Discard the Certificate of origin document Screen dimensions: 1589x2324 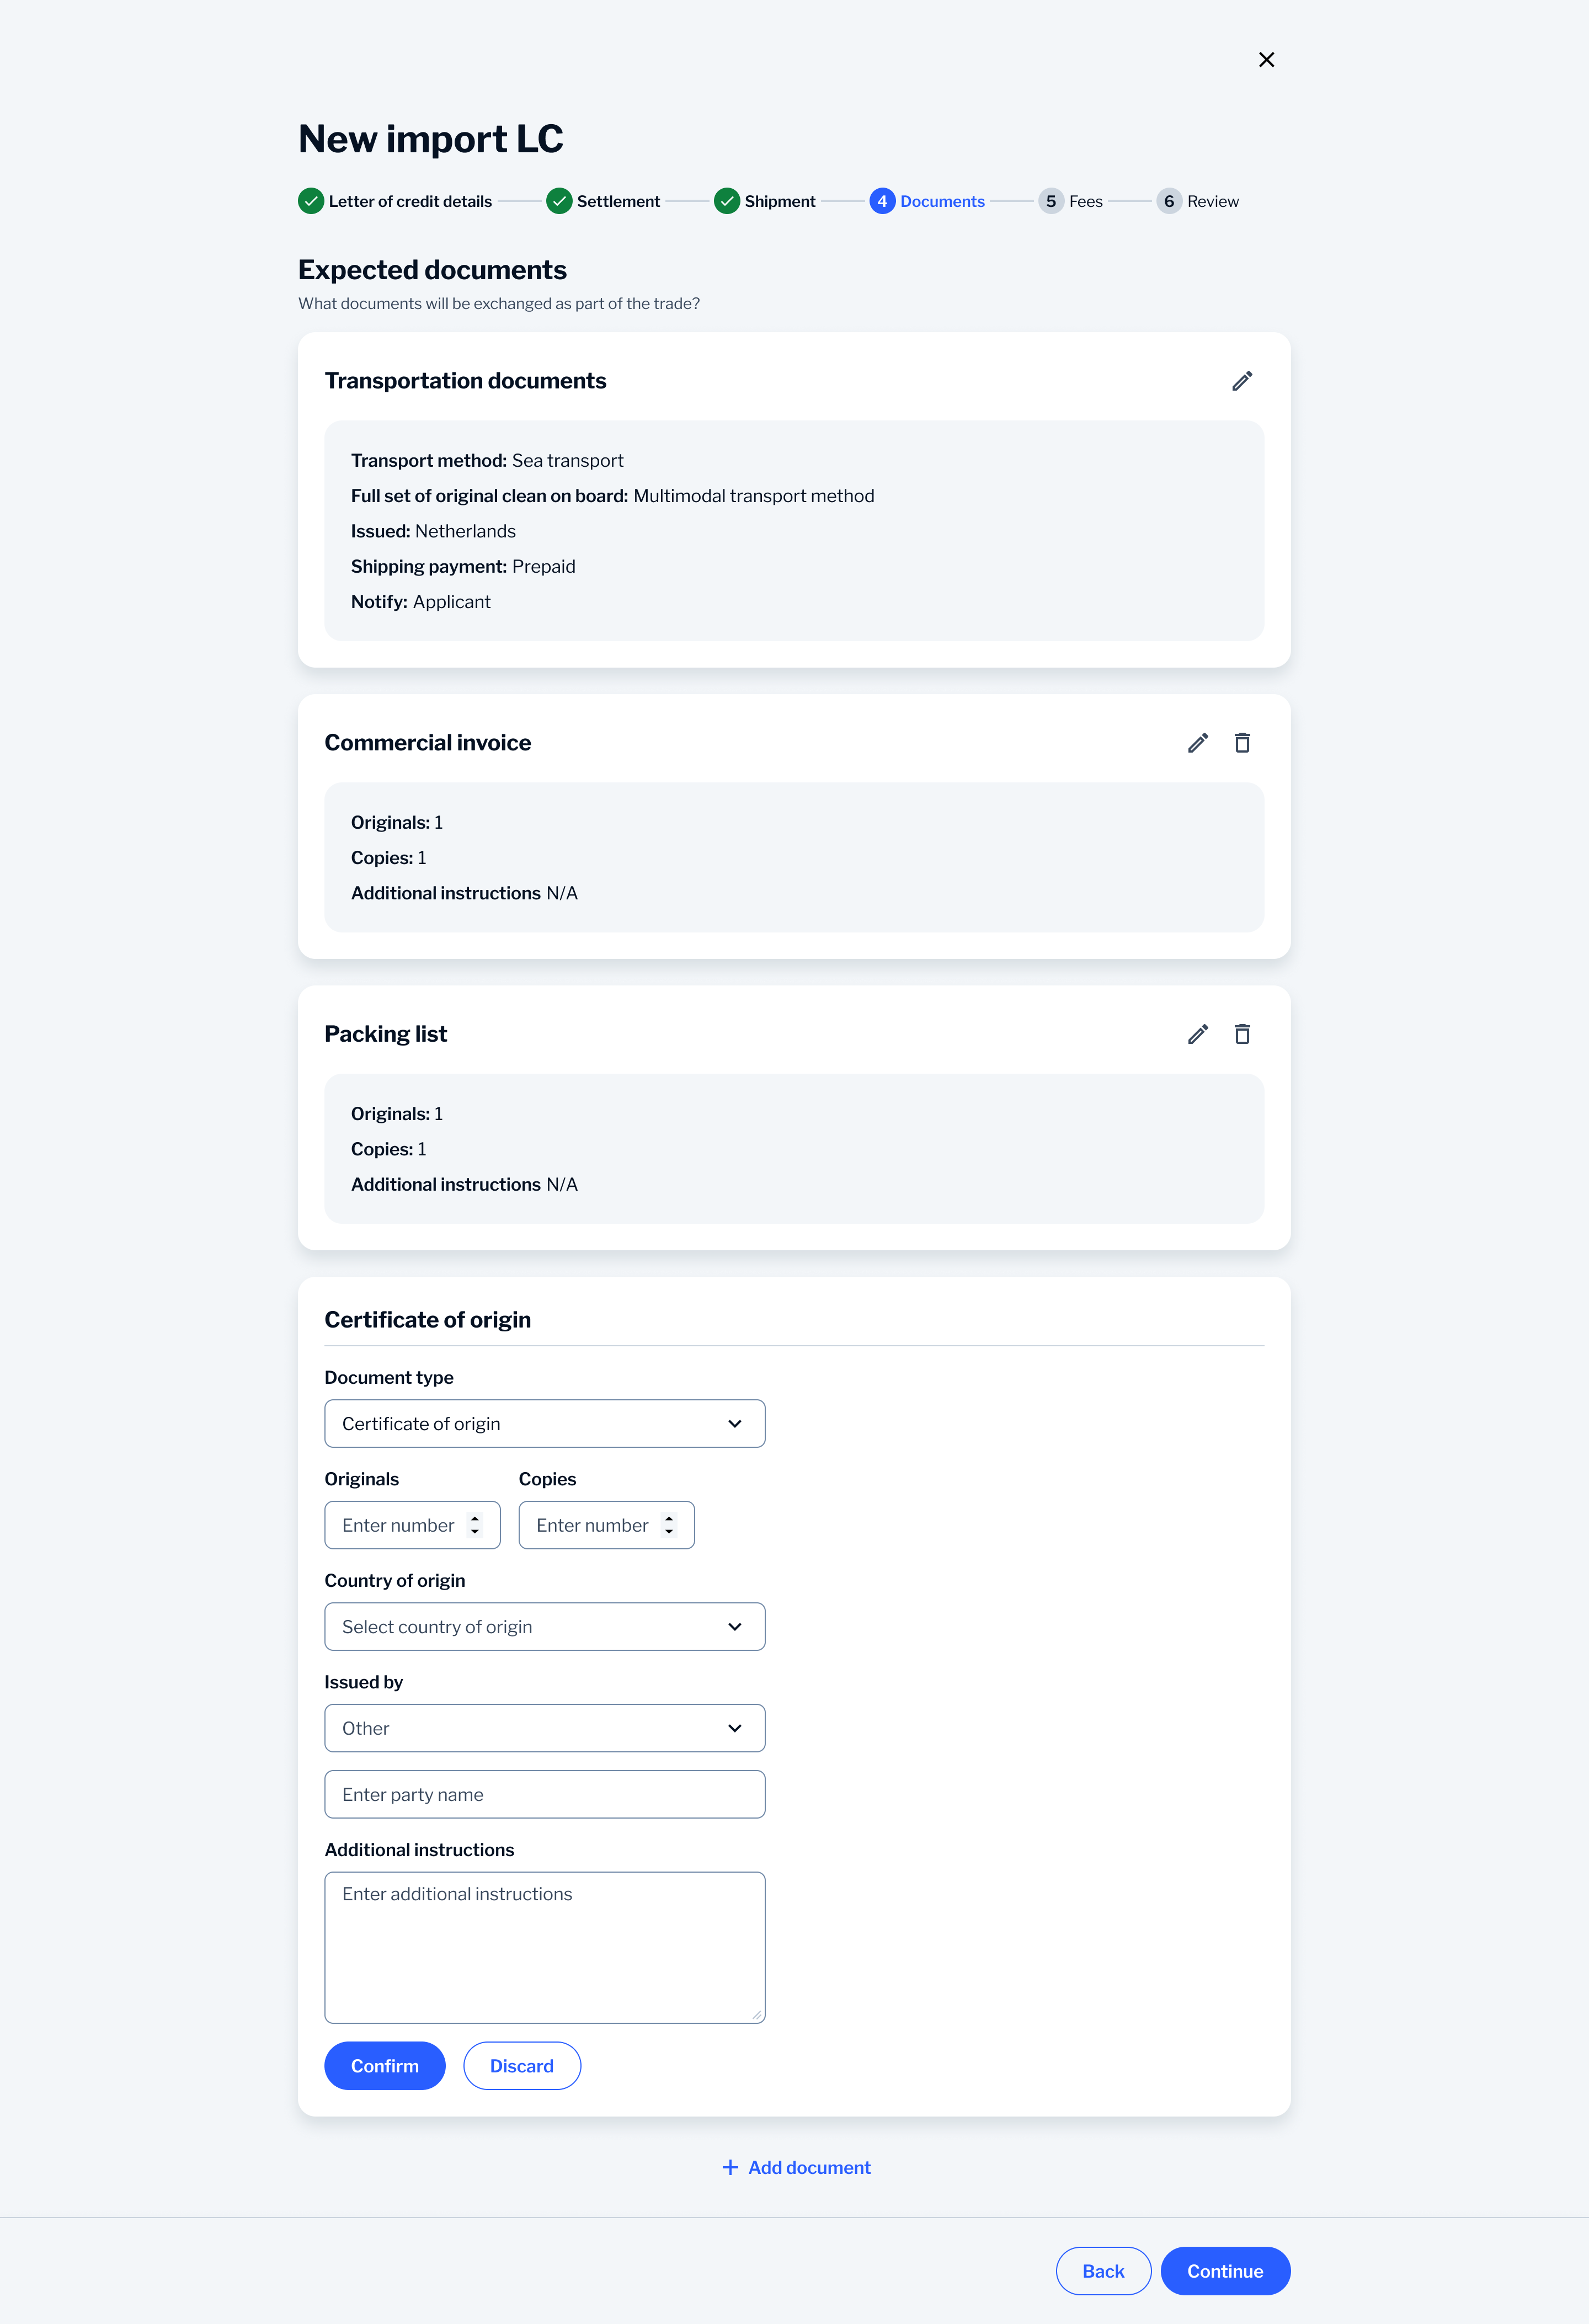tap(522, 2065)
